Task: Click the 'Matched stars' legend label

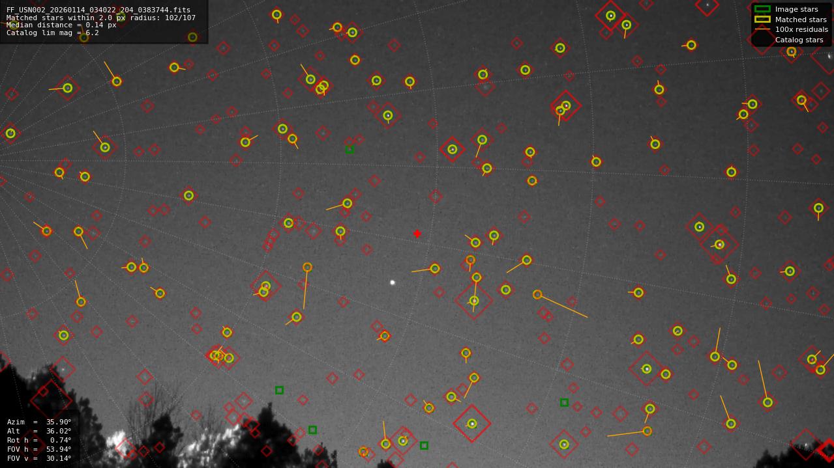Action: (801, 20)
